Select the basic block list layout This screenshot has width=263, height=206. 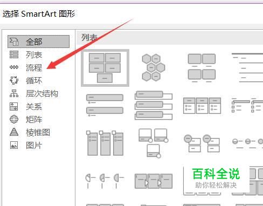[x=105, y=68]
